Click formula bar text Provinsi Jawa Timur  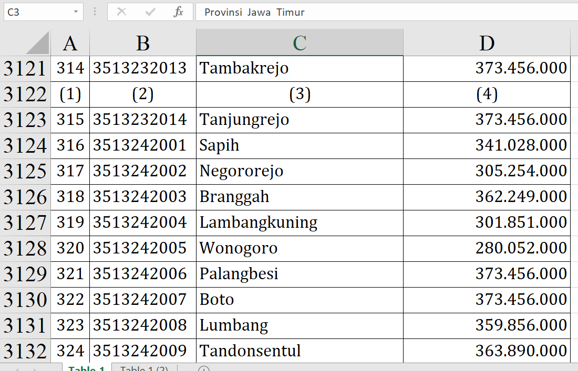(255, 12)
